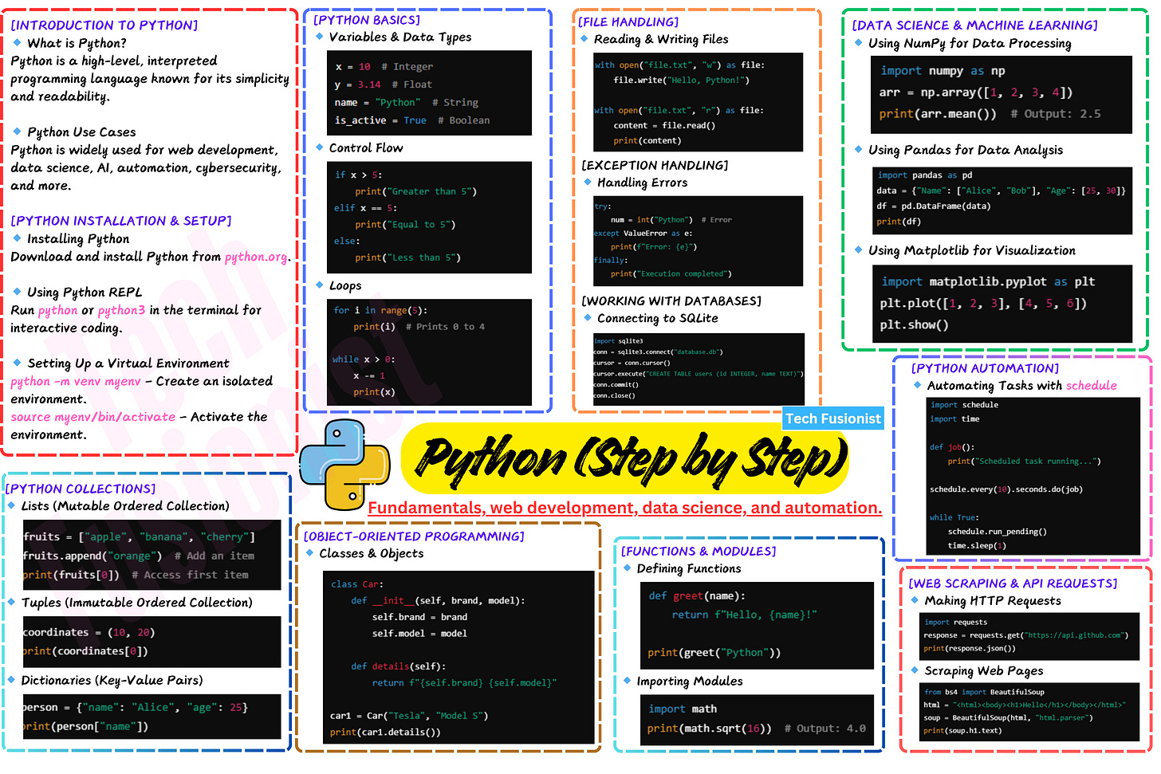Click the 'python -m venv myenv' command
Image resolution: width=1161 pixels, height=774 pixels.
tap(76, 382)
